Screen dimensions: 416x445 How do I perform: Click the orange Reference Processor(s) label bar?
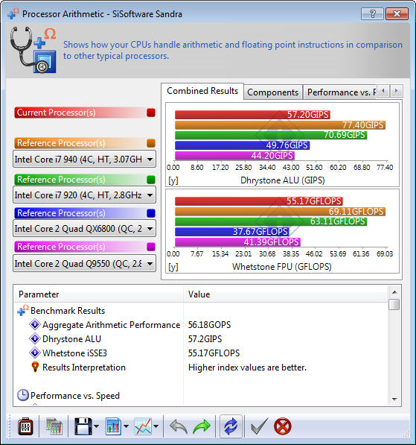[x=80, y=143]
